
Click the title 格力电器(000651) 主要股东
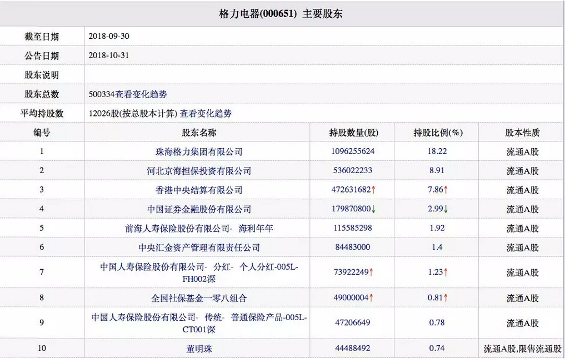click(281, 14)
